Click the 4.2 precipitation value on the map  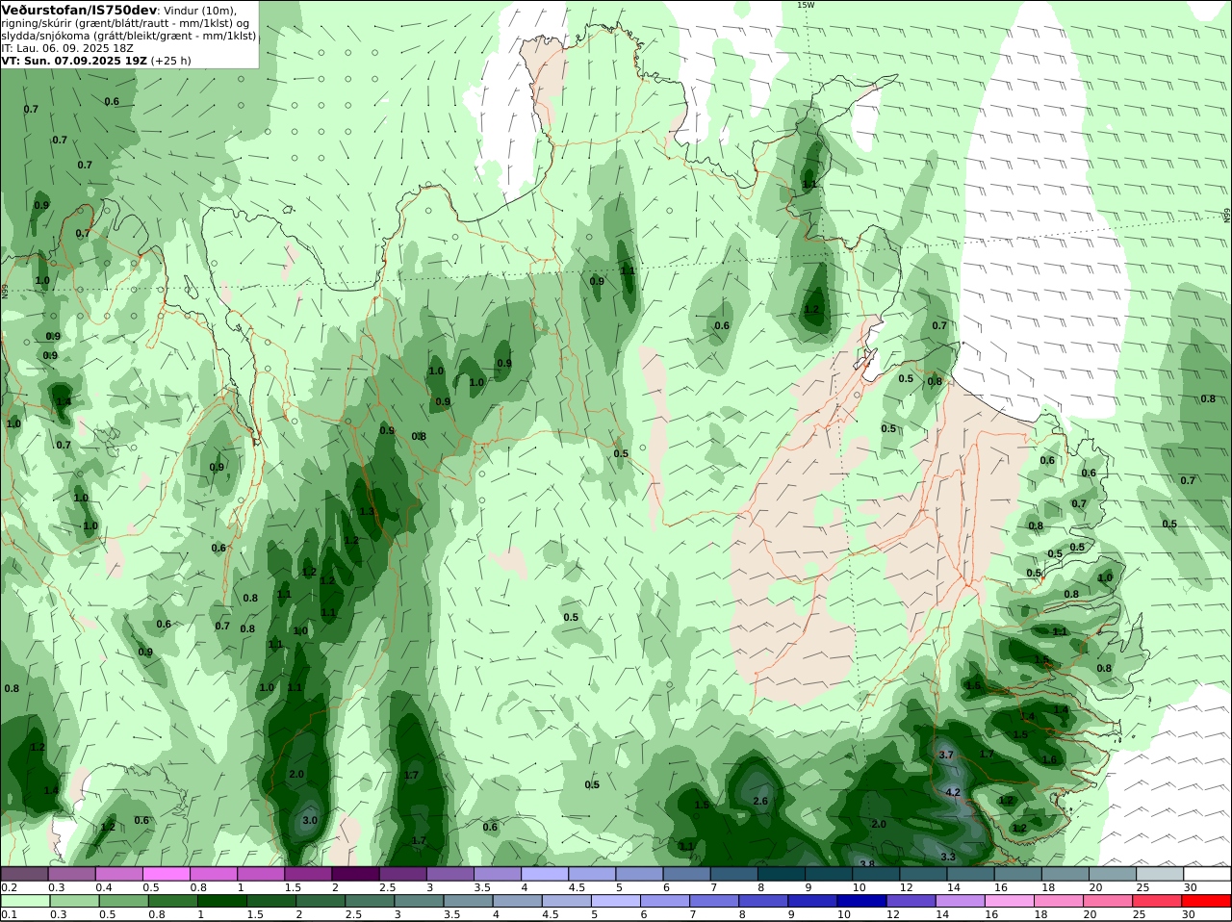coord(953,792)
